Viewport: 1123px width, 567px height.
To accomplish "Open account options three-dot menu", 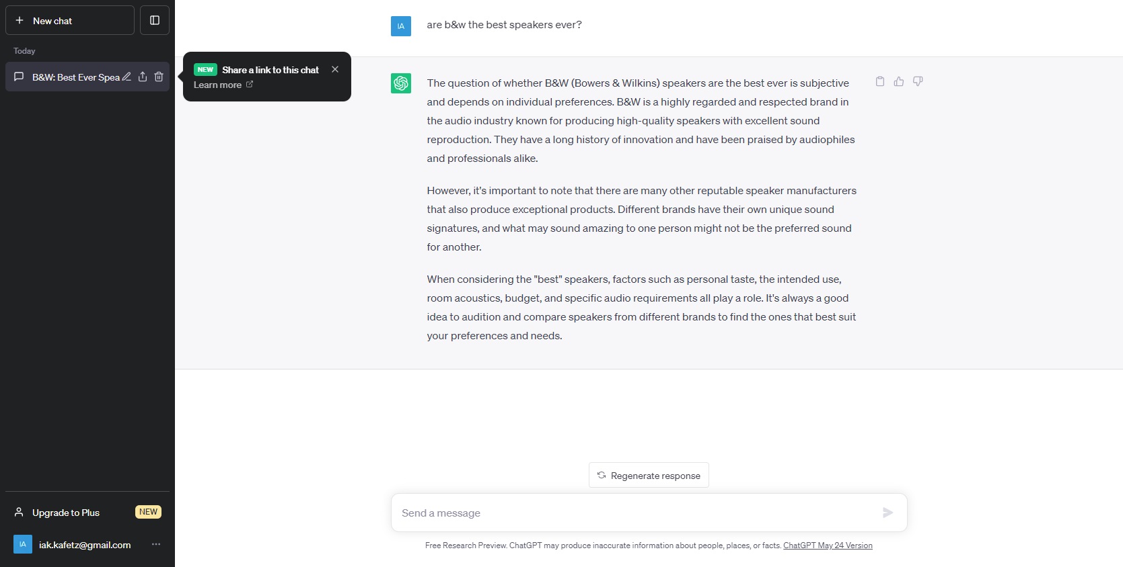I will point(156,544).
